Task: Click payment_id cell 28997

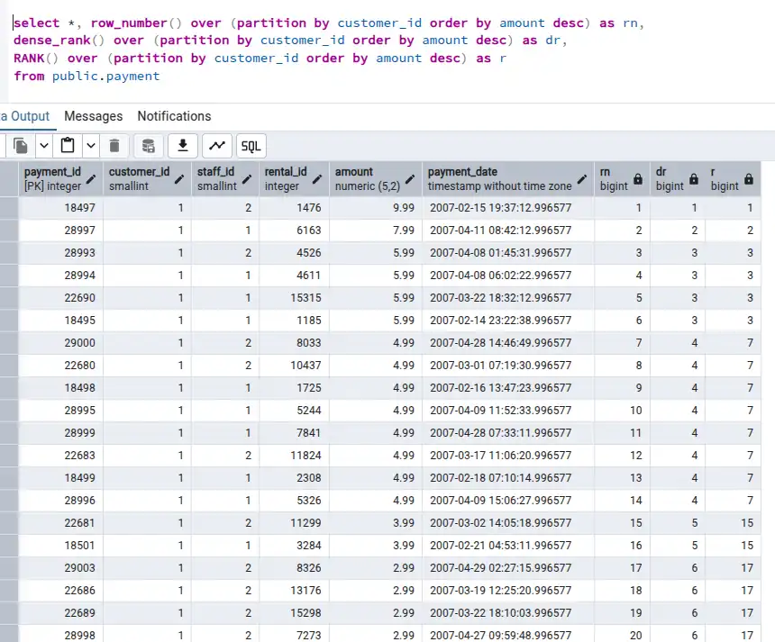Action: coord(60,231)
